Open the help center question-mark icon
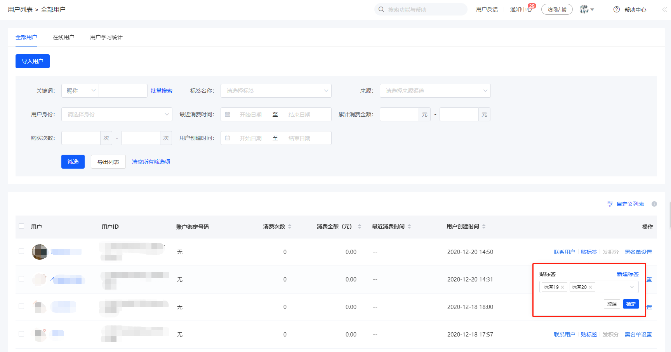671x352 pixels. 617,9
